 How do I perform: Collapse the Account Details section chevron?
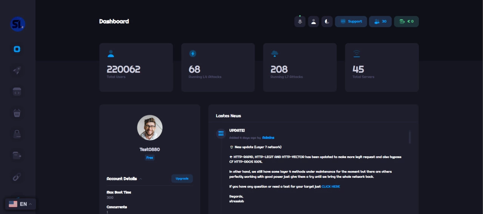point(141,179)
